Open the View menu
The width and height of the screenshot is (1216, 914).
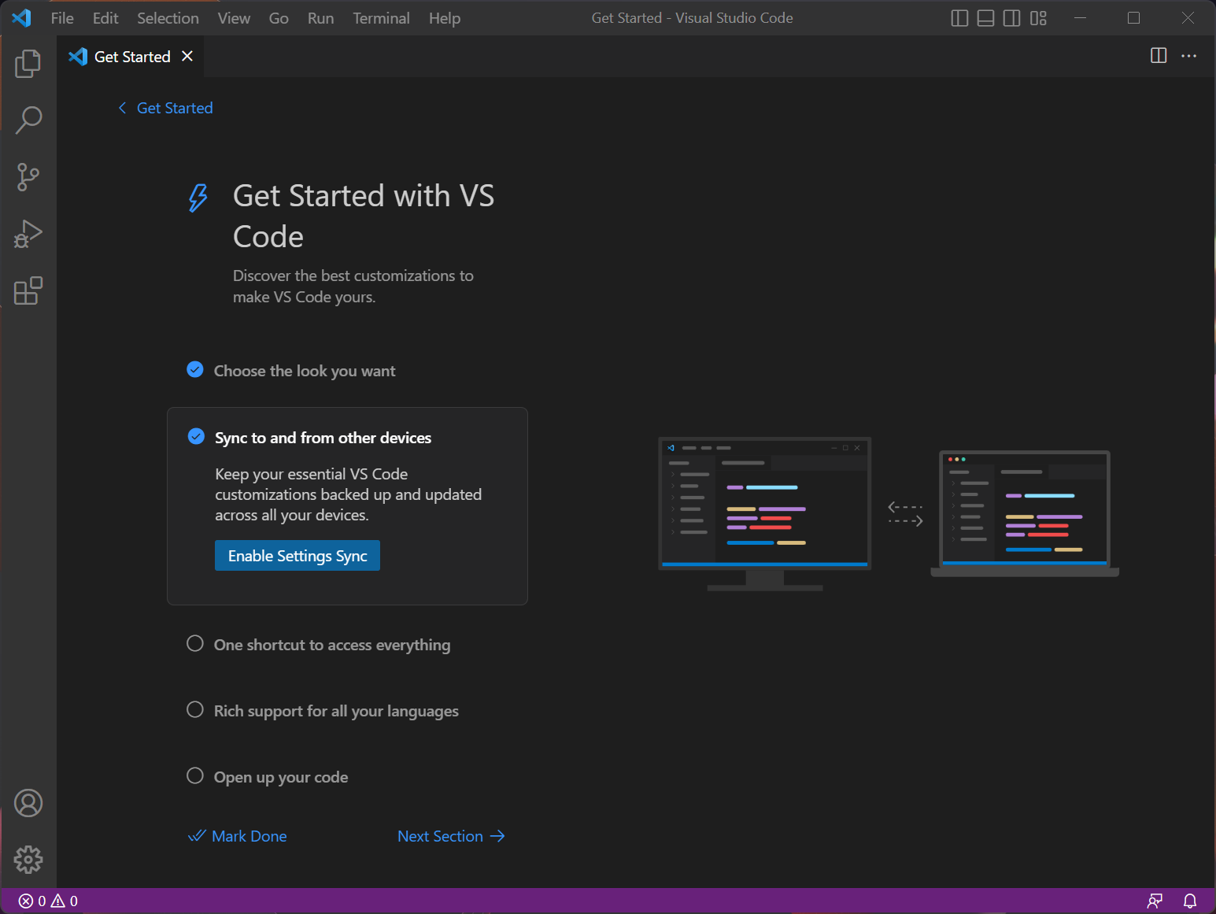coord(234,18)
